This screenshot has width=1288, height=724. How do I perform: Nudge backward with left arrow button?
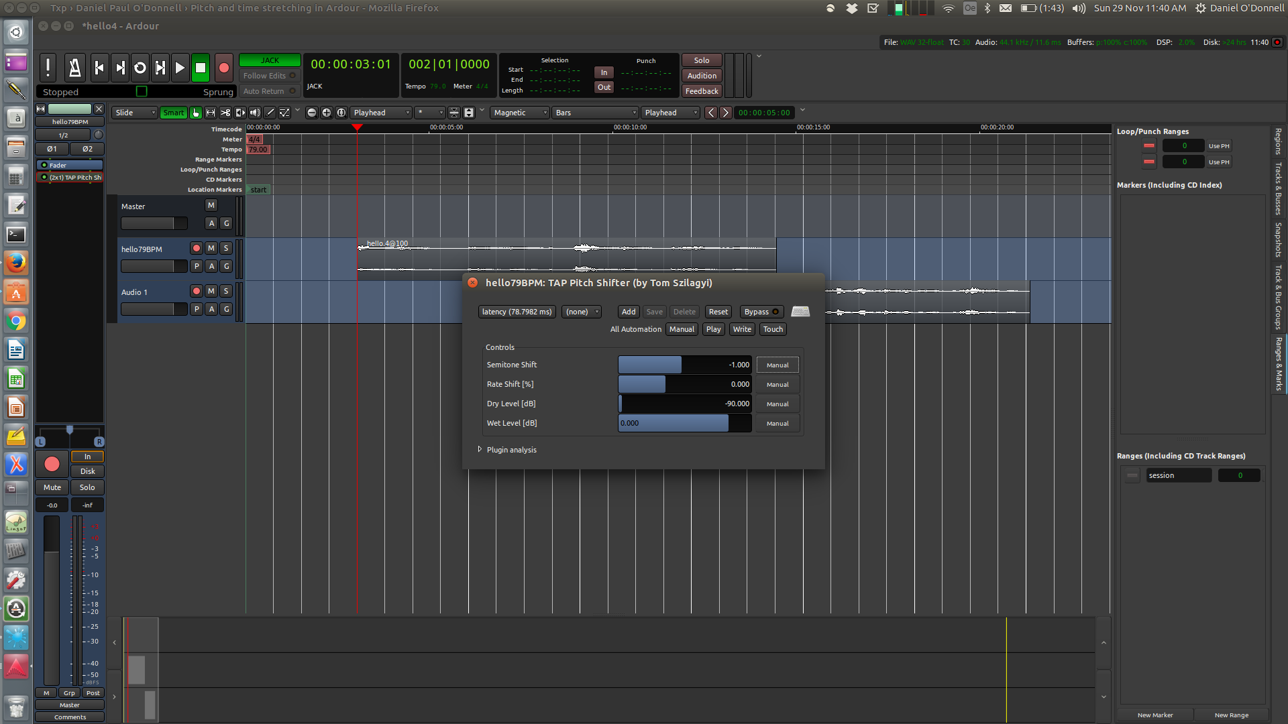[711, 113]
